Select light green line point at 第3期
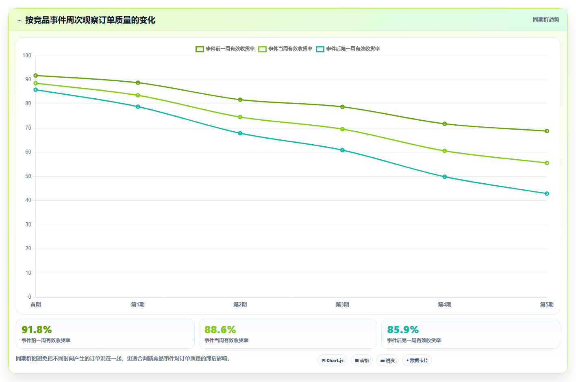Viewport: 576px width, 382px height. 342,129
